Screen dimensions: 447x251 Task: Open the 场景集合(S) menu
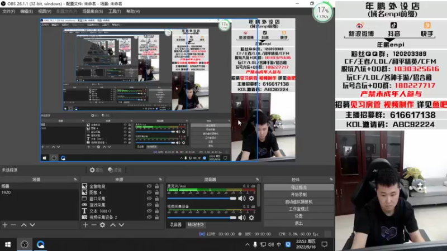[x=93, y=11]
